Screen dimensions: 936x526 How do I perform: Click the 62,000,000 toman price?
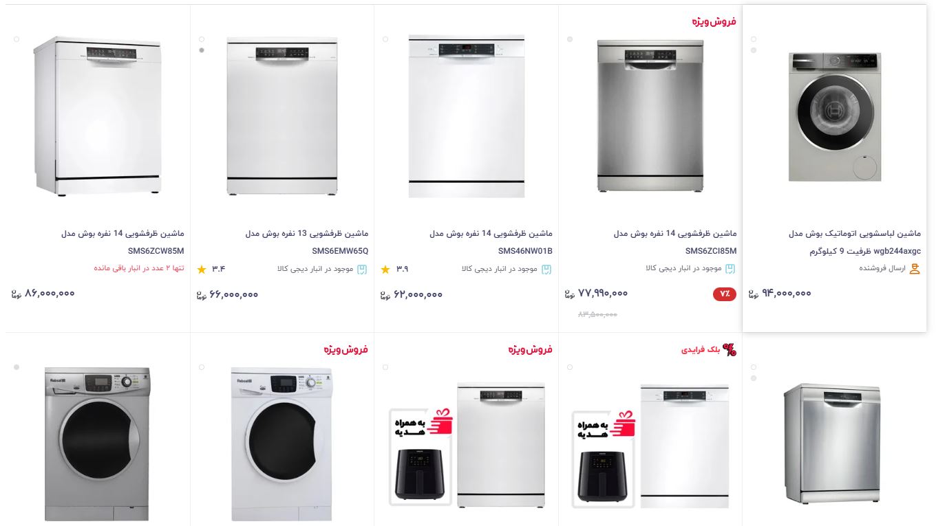412,294
